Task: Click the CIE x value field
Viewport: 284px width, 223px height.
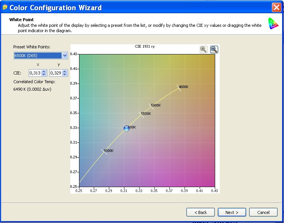Action: tap(35, 73)
